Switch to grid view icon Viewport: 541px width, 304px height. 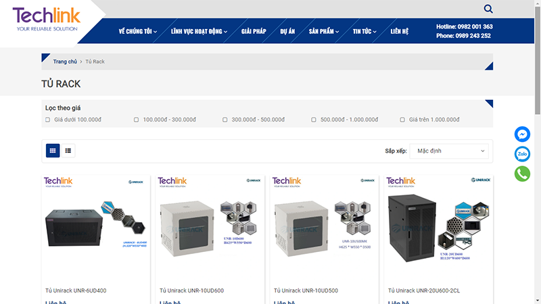[53, 151]
